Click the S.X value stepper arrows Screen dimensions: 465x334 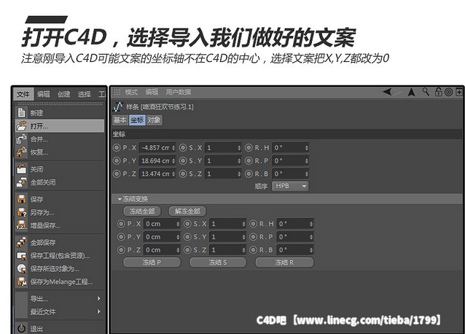click(x=239, y=147)
